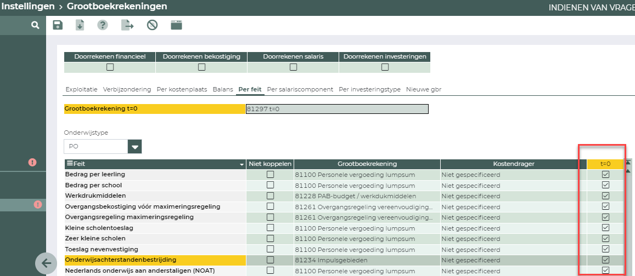Click lower red warning icon in sidebar

38,204
